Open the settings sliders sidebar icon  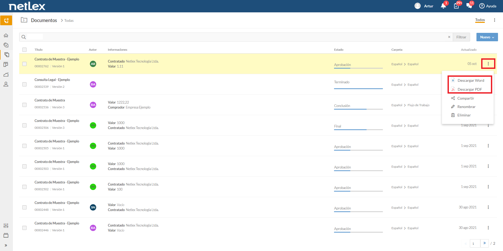click(x=6, y=226)
